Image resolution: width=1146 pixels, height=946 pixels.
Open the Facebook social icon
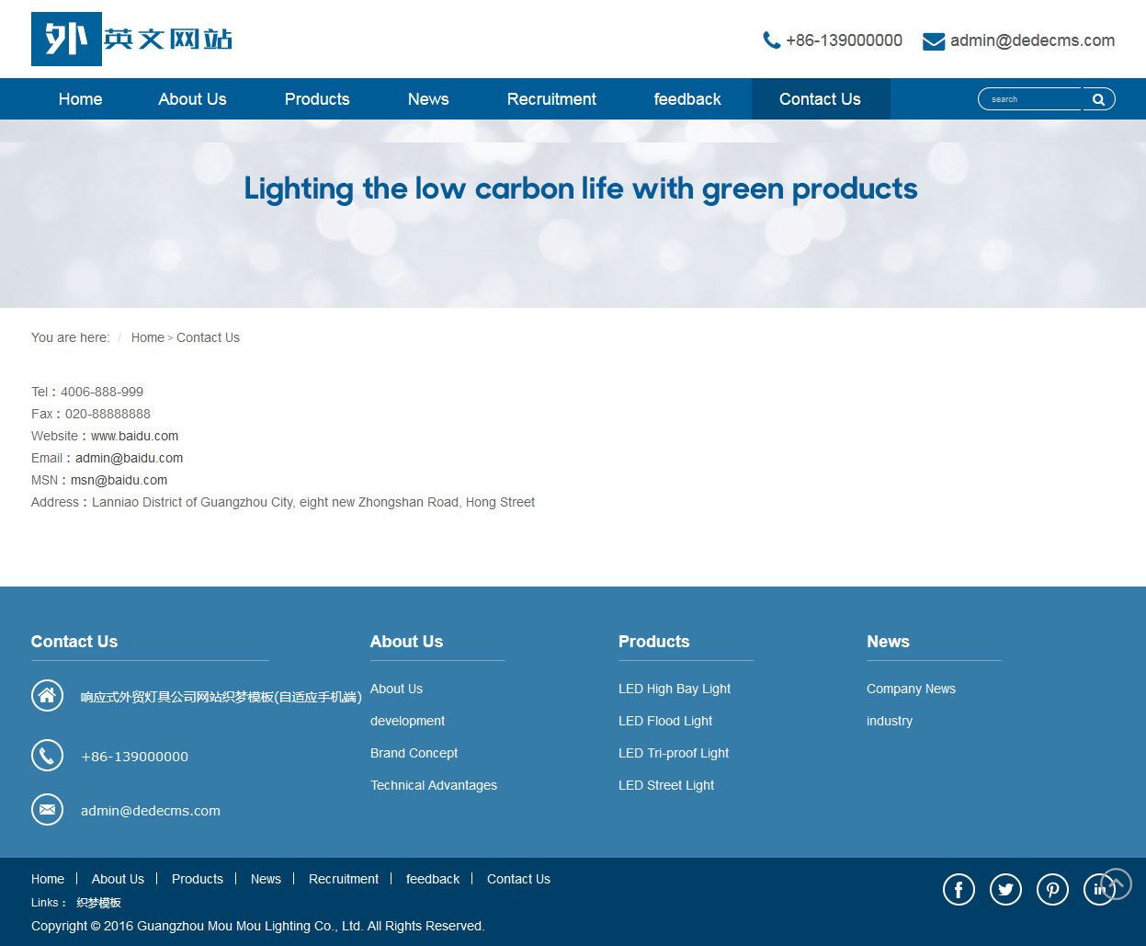959,889
